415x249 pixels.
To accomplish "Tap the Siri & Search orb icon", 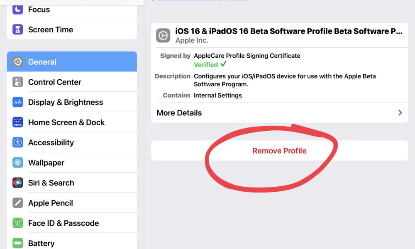I will [17, 183].
